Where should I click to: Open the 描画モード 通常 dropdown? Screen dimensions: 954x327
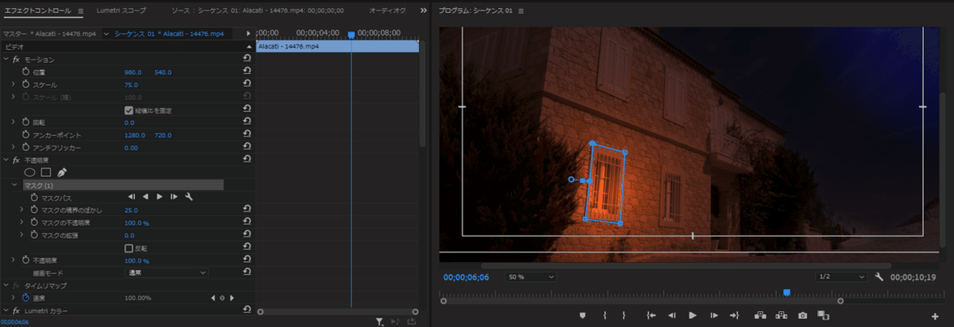click(166, 273)
